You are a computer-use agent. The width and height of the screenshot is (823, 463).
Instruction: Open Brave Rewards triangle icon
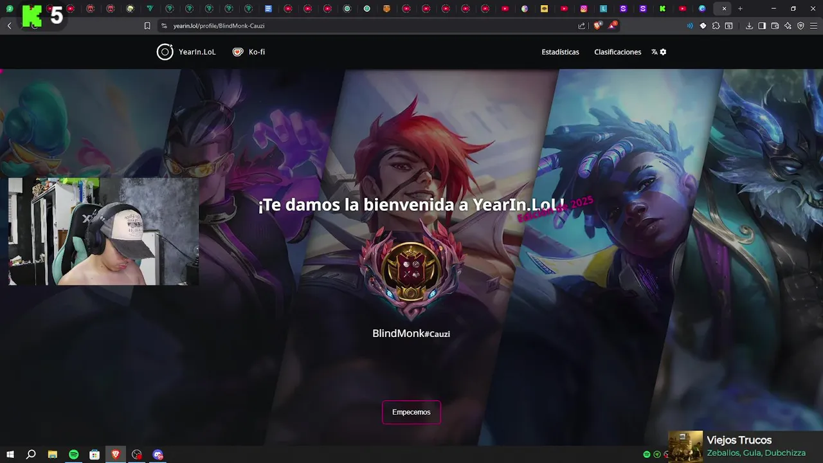[x=613, y=26]
